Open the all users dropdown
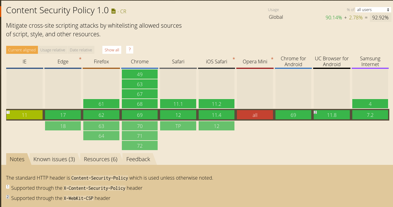This screenshot has width=393, height=207. tap(373, 10)
